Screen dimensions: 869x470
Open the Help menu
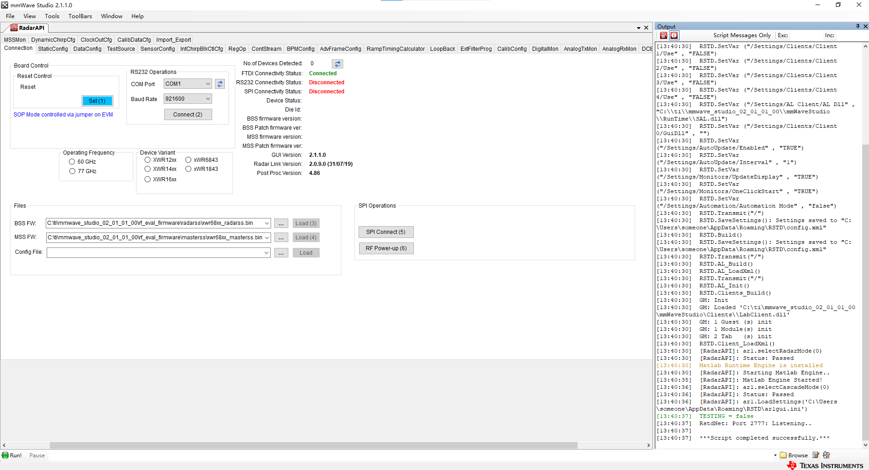[137, 16]
